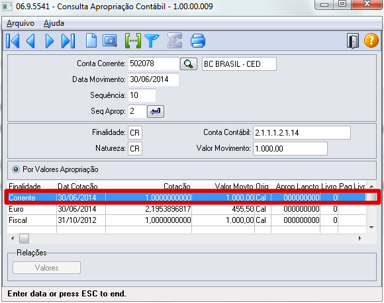
Task: Click the Valor Movimento field
Action: [x=290, y=149]
